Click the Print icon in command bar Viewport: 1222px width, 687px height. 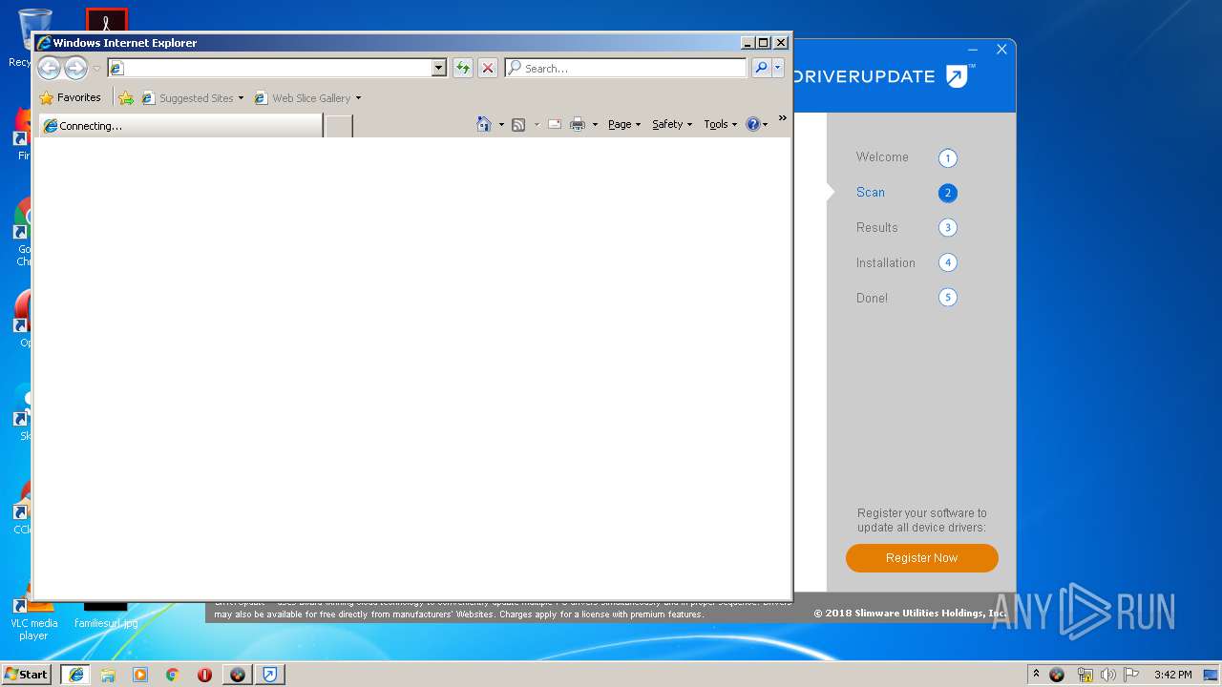pos(578,124)
